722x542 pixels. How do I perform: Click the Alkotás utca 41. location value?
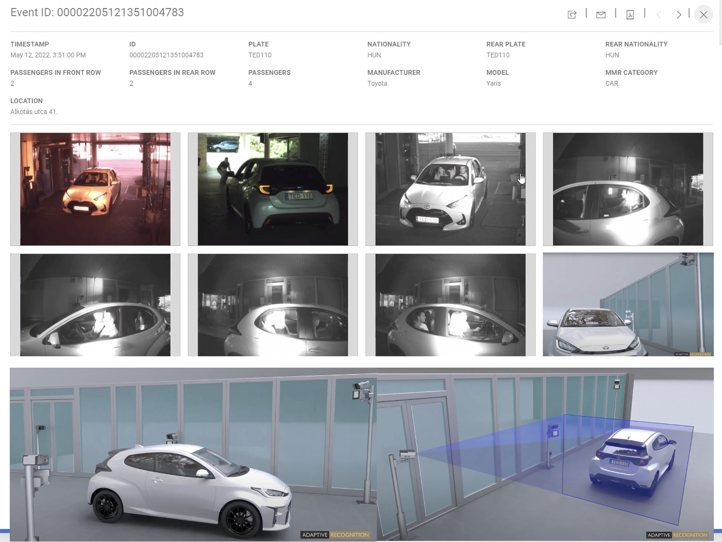(34, 112)
